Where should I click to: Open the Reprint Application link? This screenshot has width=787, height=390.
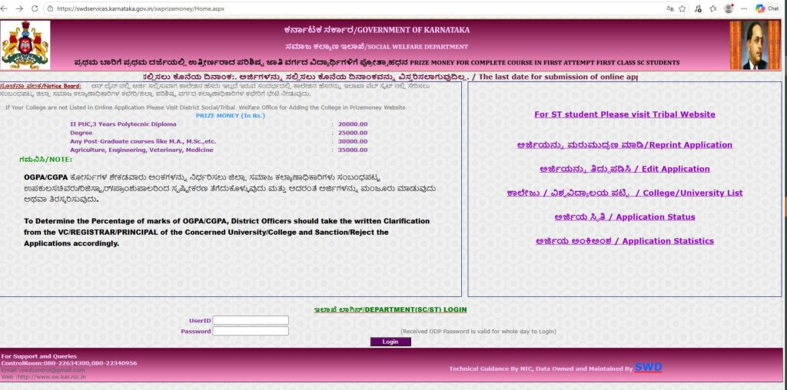point(624,145)
